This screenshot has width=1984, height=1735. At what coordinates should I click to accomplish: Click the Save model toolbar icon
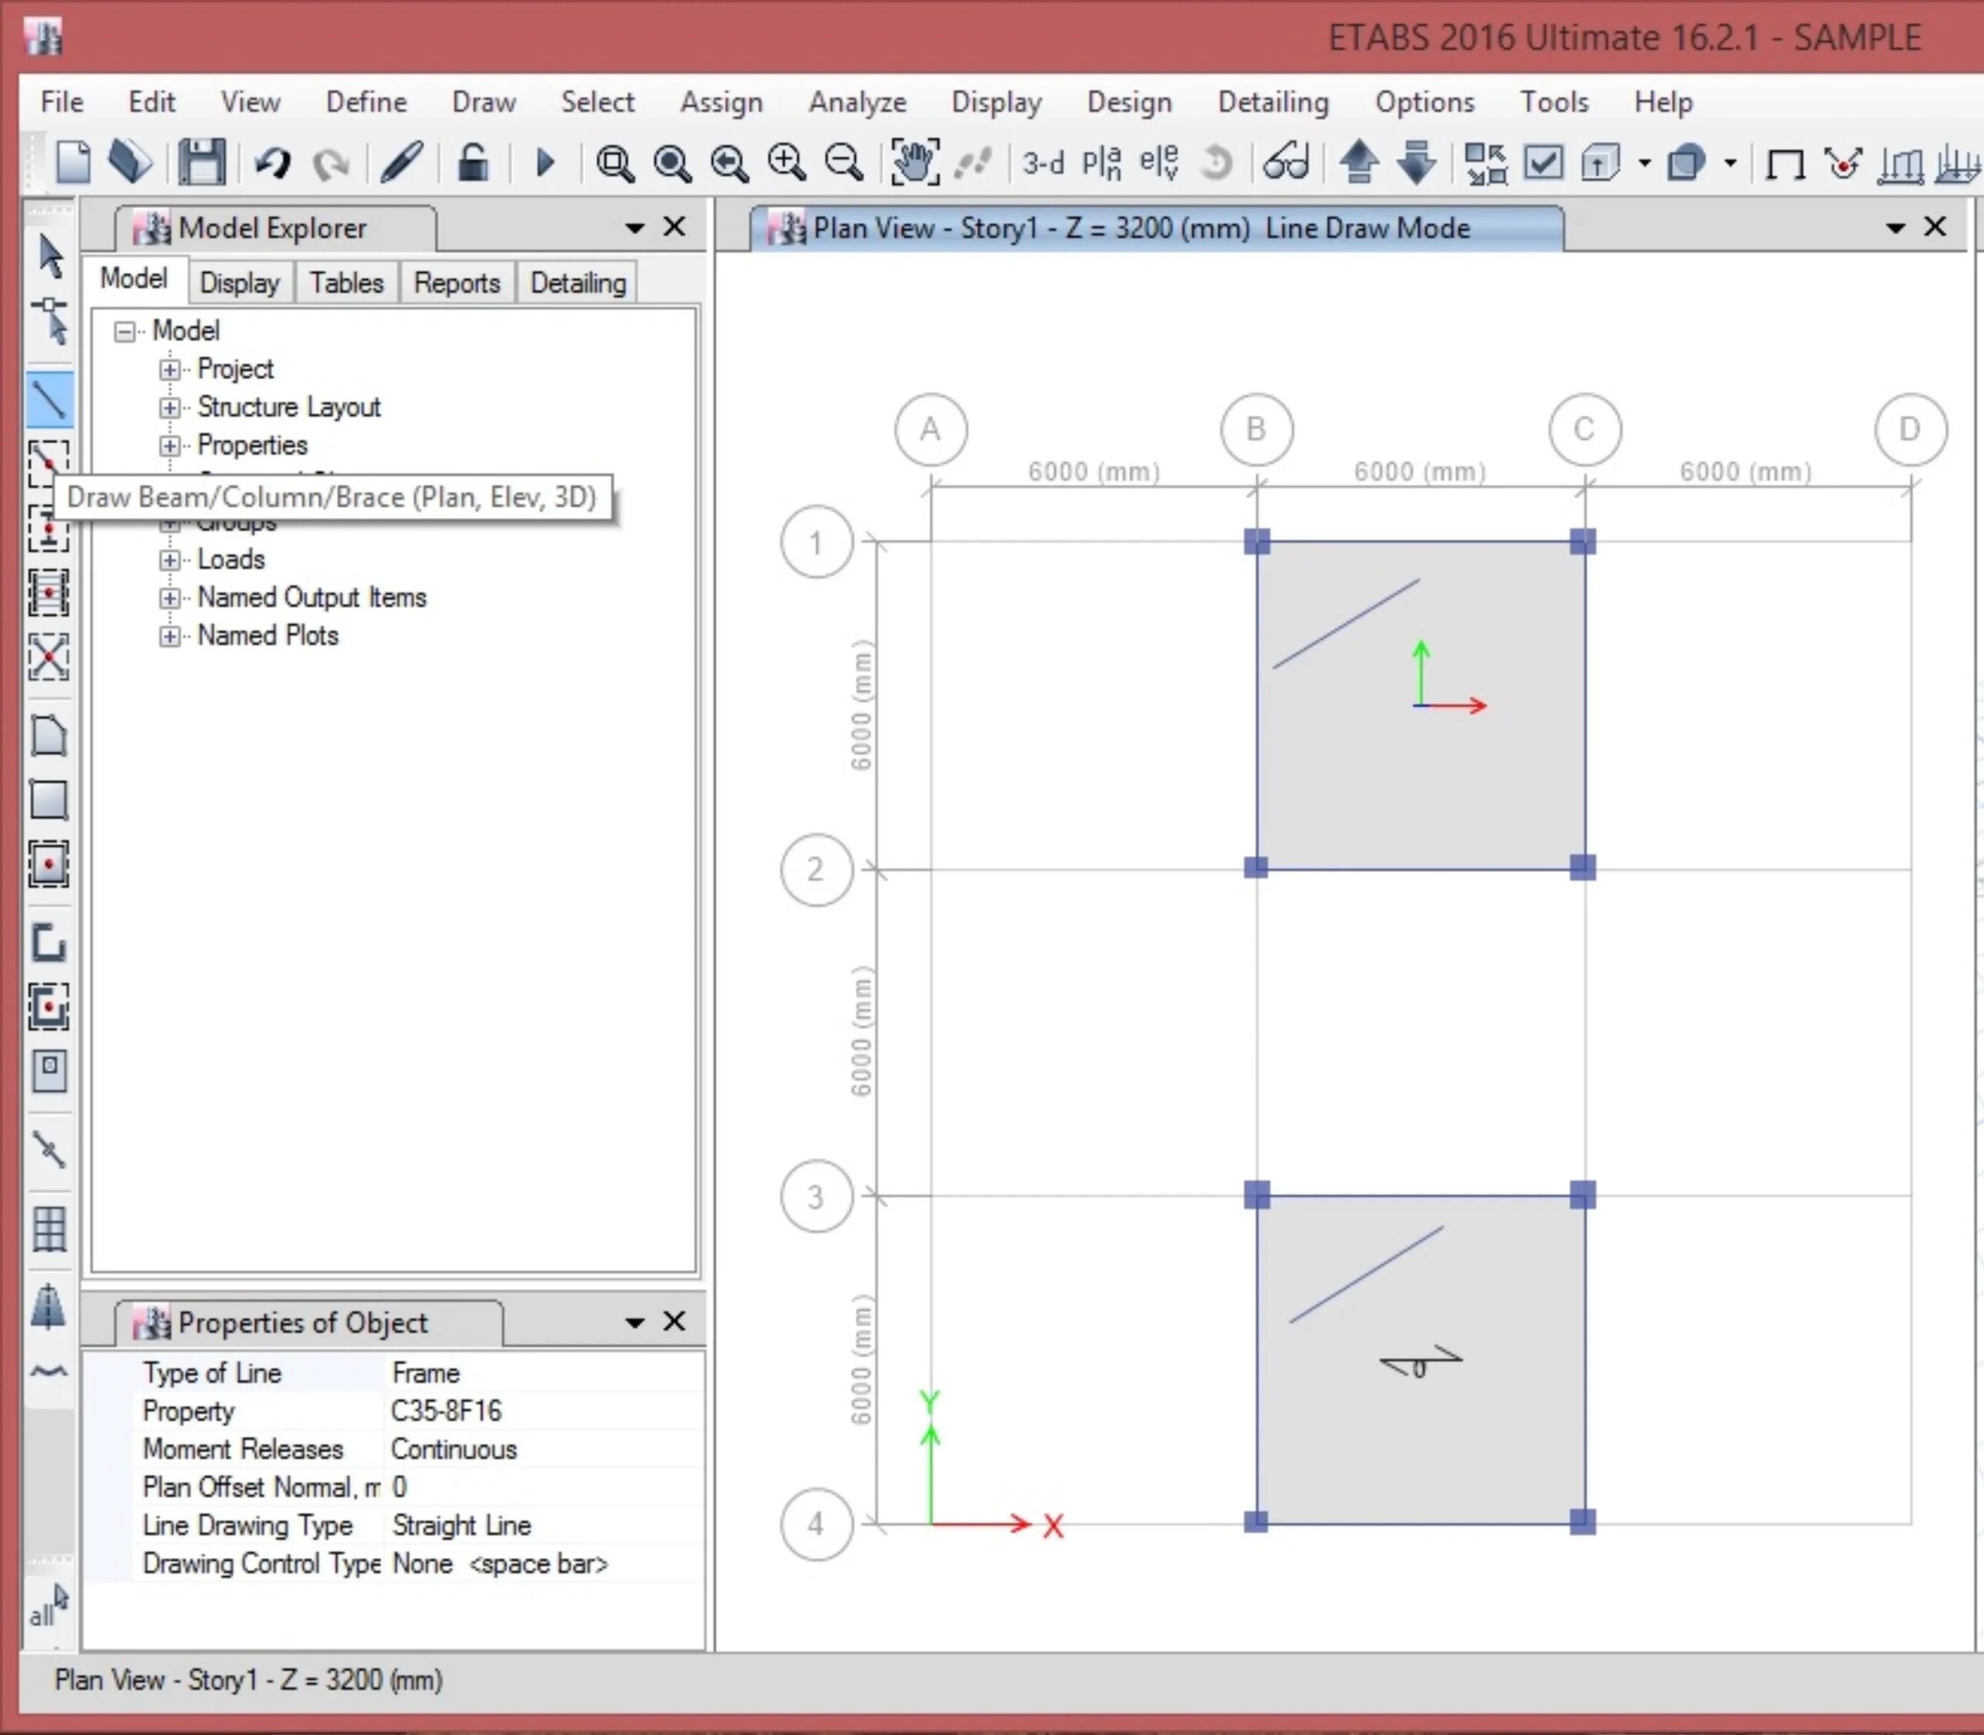coord(201,163)
